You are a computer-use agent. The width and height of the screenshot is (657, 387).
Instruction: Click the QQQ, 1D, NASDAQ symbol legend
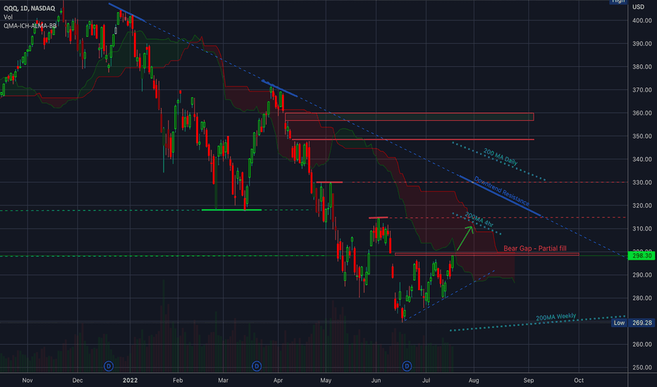(x=30, y=8)
